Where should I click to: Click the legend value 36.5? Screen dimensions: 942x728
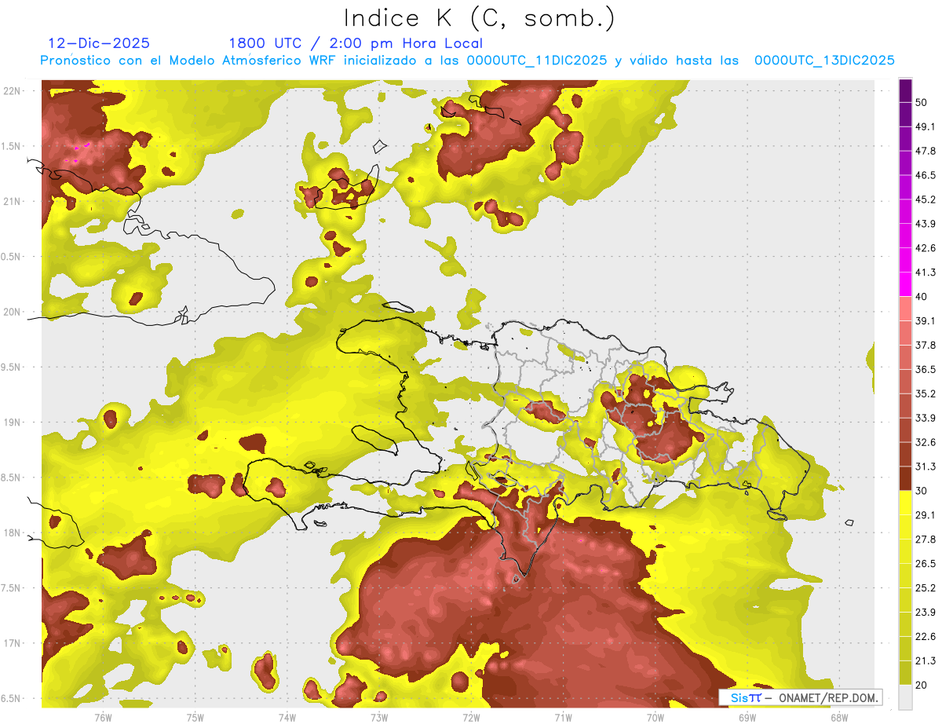(x=926, y=369)
